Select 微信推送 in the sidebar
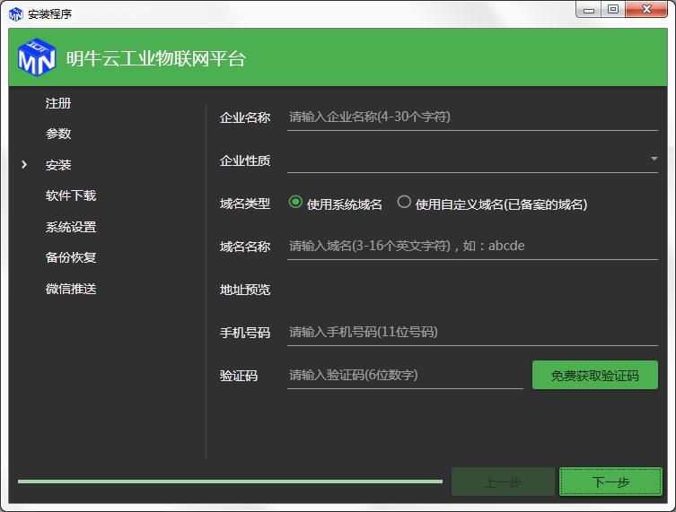This screenshot has height=512, width=676. pos(71,289)
